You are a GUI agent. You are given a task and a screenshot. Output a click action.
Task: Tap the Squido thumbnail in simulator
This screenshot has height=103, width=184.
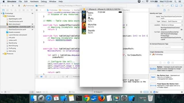[x=84, y=31]
